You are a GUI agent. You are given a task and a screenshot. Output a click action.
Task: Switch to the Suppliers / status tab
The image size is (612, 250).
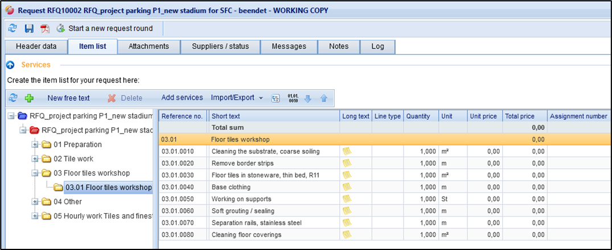[220, 47]
